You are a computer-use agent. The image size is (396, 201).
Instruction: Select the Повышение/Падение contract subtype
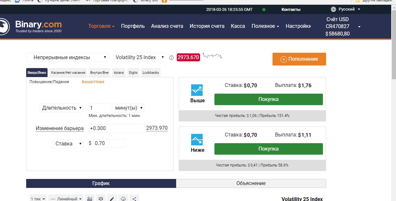tap(49, 82)
